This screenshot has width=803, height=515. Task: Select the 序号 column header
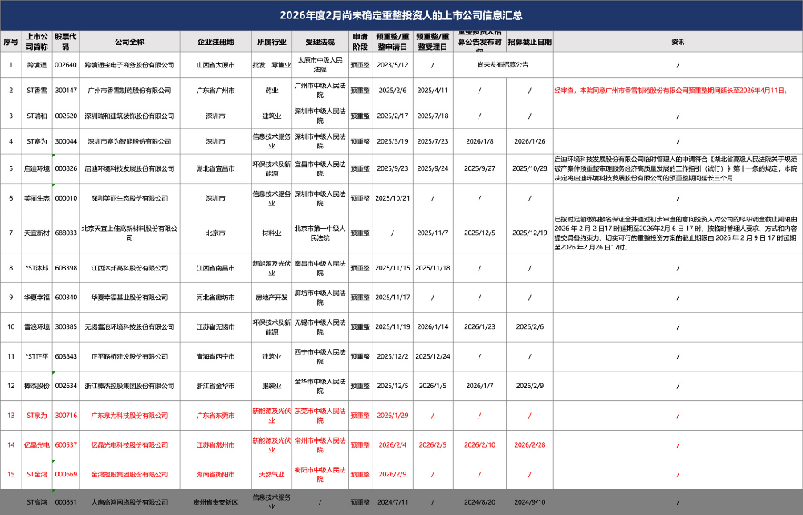(x=10, y=42)
